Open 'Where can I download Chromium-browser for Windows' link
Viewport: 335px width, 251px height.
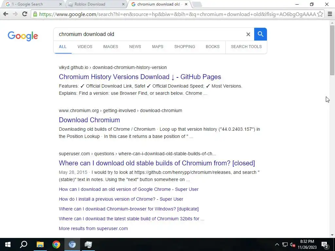coord(129,209)
